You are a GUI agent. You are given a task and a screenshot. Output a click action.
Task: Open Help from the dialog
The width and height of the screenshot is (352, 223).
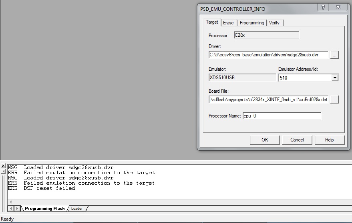coord(329,140)
